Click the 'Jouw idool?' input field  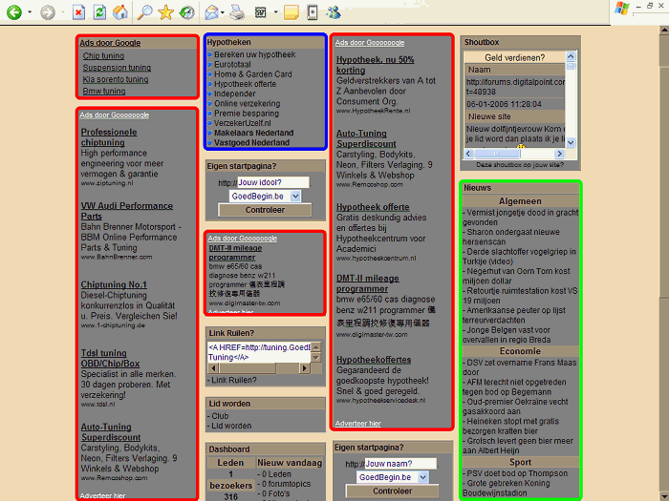pyautogui.click(x=273, y=182)
